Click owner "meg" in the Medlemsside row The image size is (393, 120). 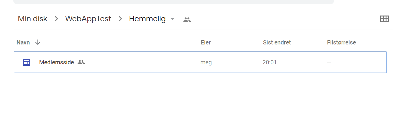pyautogui.click(x=206, y=62)
